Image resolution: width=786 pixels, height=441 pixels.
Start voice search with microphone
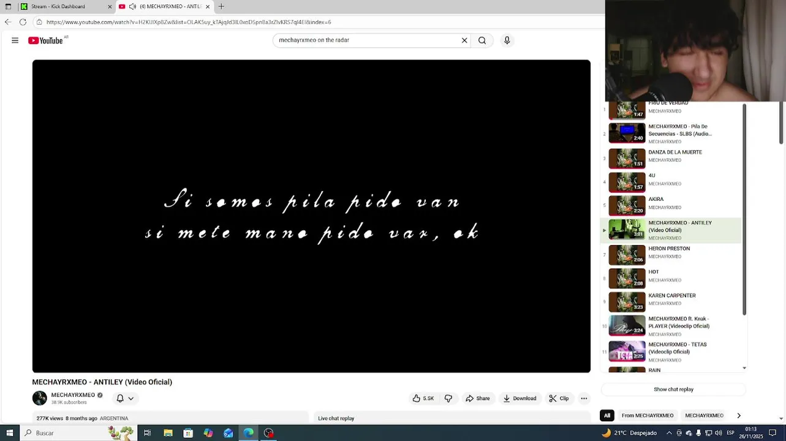[x=507, y=40]
